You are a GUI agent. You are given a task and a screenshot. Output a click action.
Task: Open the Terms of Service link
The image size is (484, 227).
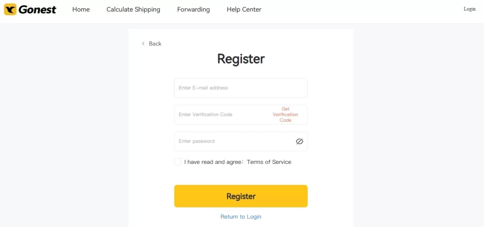pyautogui.click(x=269, y=162)
